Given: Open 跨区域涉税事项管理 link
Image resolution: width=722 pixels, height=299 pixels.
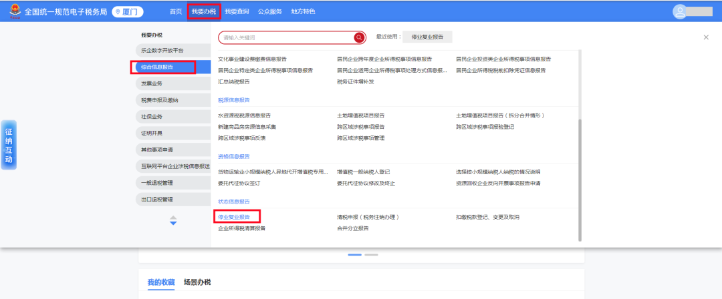Looking at the screenshot, I should (x=360, y=138).
